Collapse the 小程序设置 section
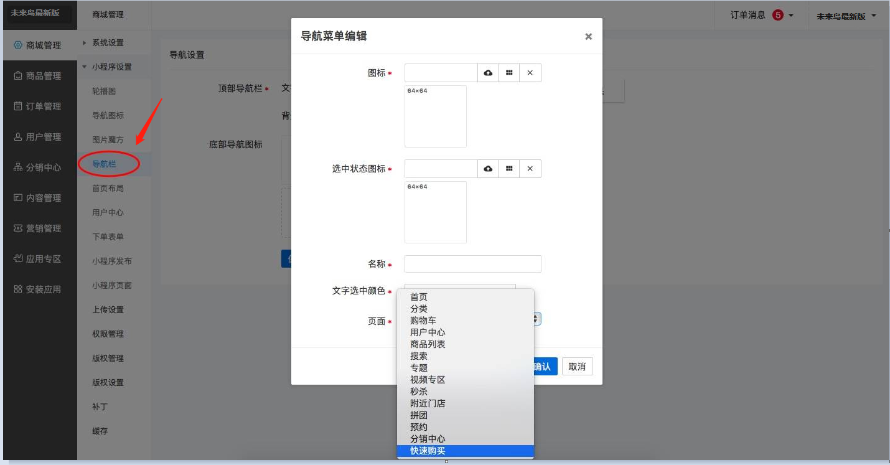890x465 pixels. 111,67
